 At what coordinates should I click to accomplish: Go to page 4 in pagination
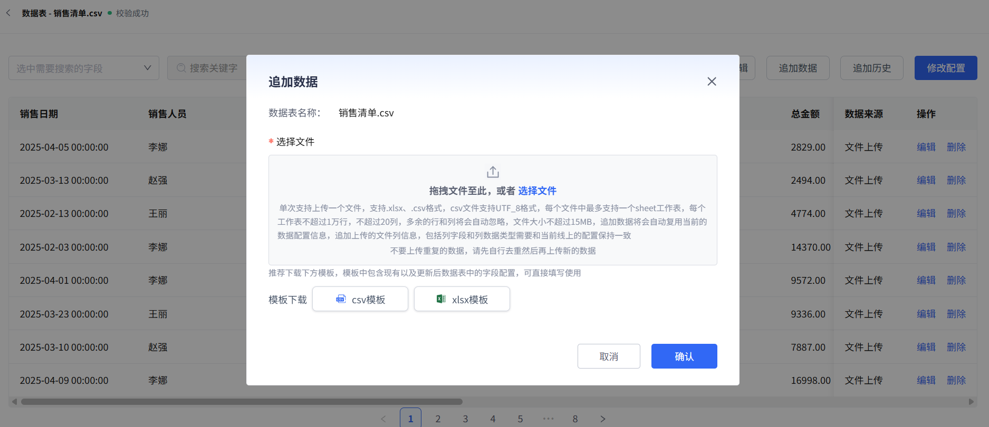click(493, 419)
